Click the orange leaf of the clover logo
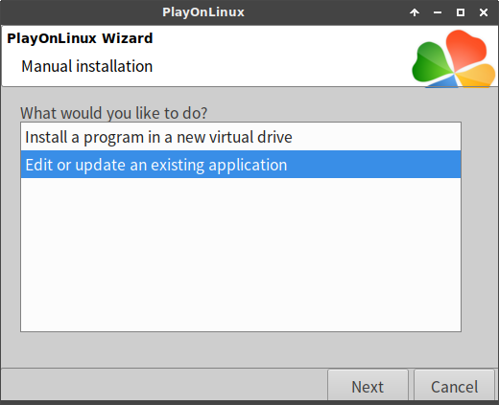The image size is (499, 405). (x=478, y=75)
